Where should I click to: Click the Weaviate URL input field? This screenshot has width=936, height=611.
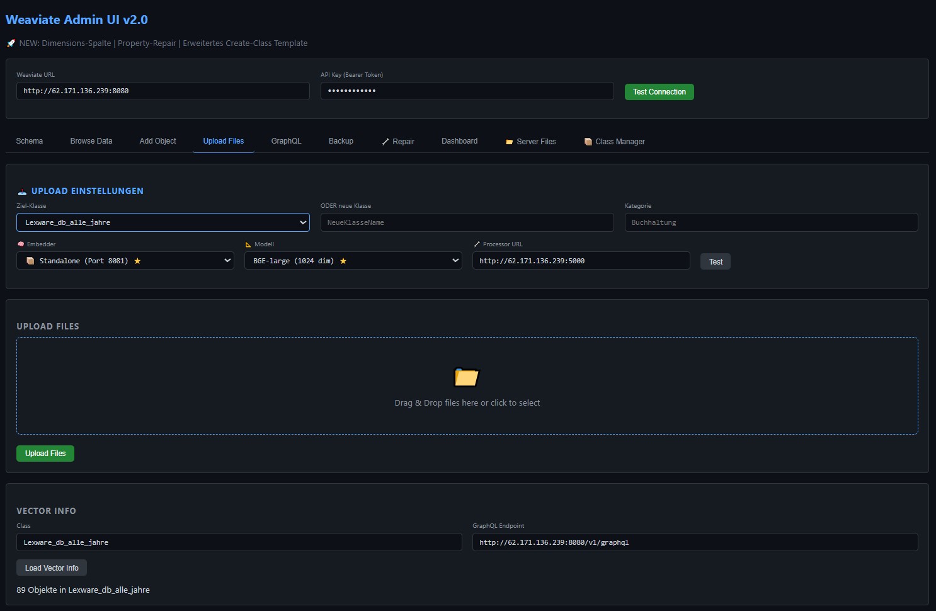pos(163,91)
